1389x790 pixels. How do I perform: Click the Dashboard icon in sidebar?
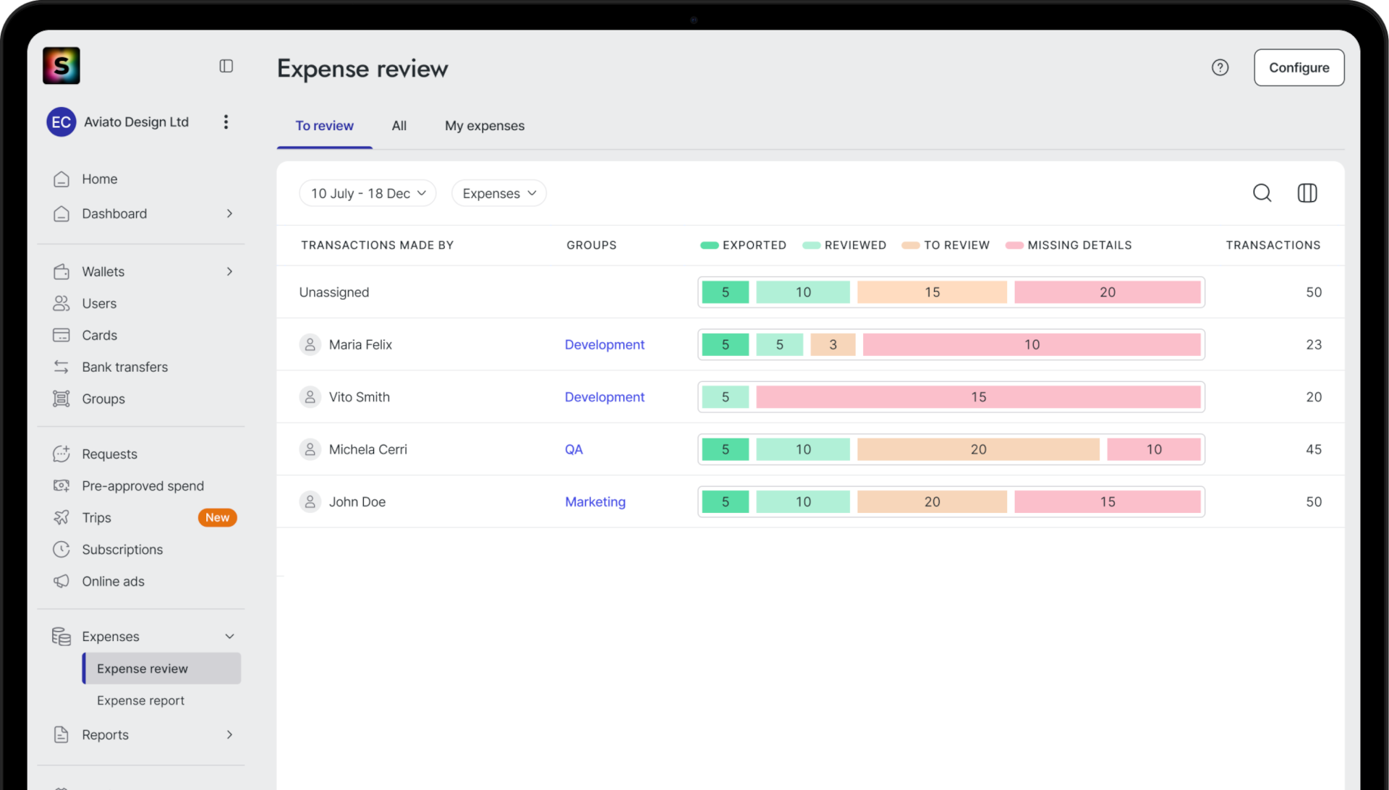tap(61, 213)
